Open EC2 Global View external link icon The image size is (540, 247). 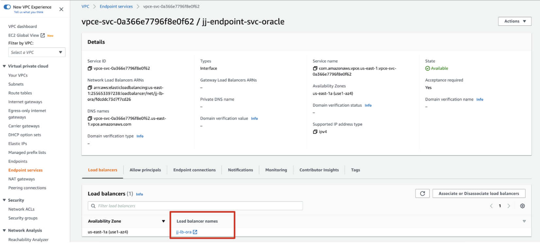(42, 35)
